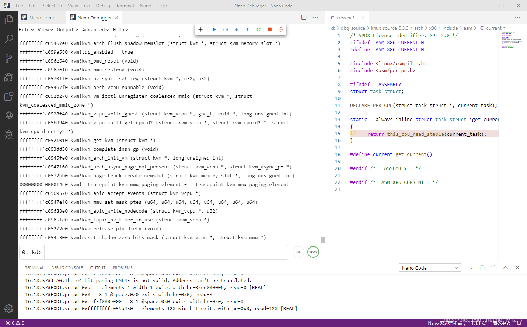
Task: Select the Nano Code output channel dropdown
Action: (x=430, y=268)
